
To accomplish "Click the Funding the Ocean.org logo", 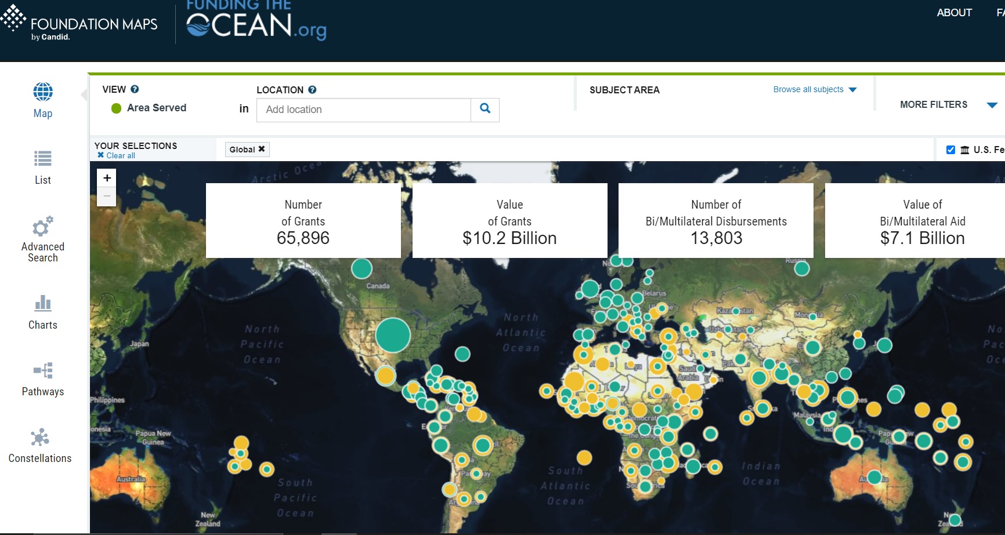I will click(256, 20).
